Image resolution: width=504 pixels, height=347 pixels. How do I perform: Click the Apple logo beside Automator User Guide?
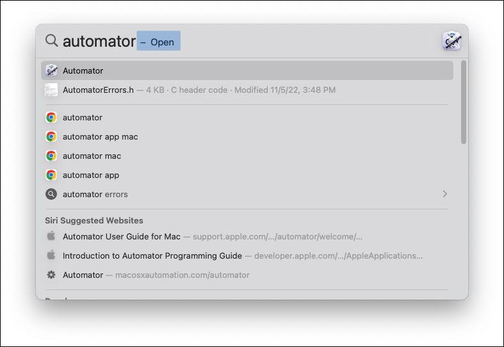(51, 236)
